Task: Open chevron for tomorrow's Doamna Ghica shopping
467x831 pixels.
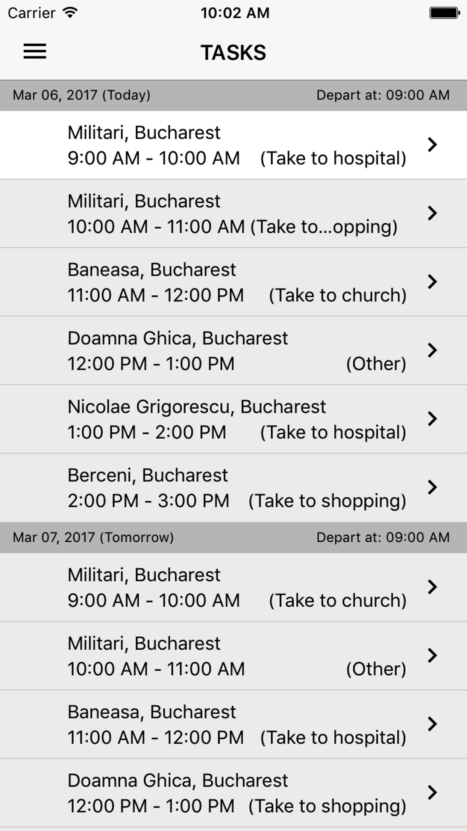Action: (x=432, y=792)
